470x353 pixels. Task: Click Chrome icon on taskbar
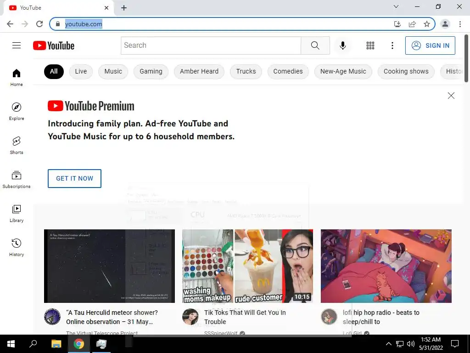(78, 344)
